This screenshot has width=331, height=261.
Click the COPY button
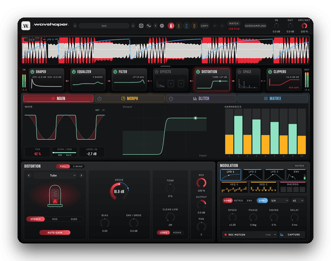click(204, 26)
